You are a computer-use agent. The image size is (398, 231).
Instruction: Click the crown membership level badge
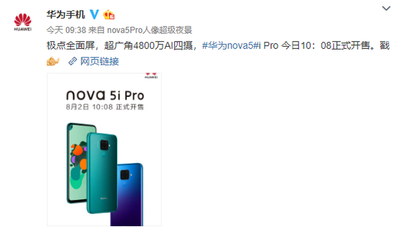pos(108,15)
